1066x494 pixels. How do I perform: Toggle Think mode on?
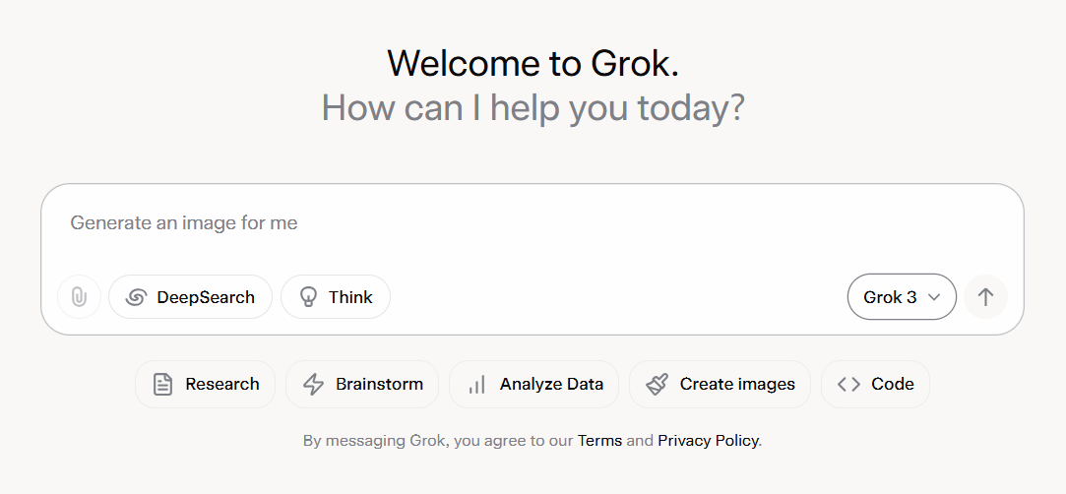[336, 297]
